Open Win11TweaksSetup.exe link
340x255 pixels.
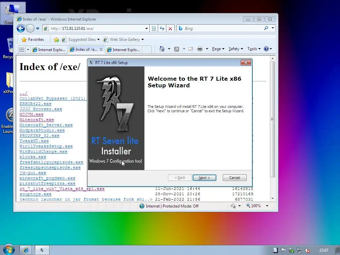46,146
